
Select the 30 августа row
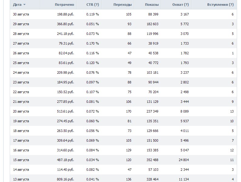pyautogui.click(x=123, y=14)
